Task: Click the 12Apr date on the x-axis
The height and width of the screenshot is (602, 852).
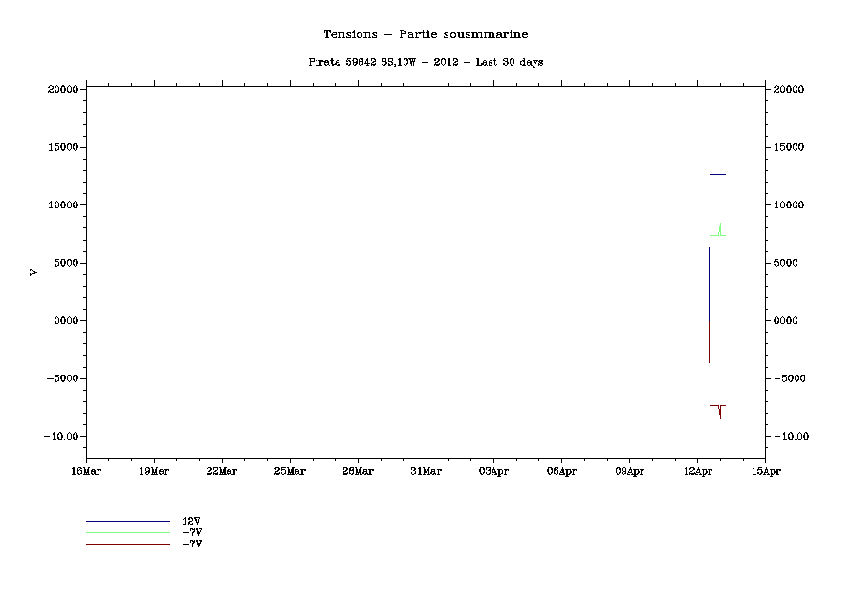Action: 697,471
